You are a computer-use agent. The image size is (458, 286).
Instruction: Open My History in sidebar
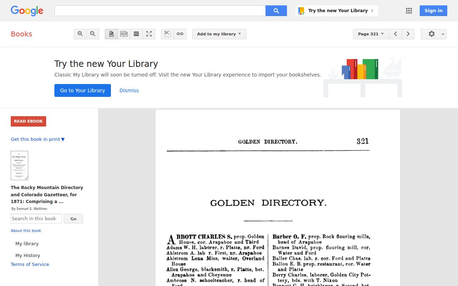pos(28,255)
